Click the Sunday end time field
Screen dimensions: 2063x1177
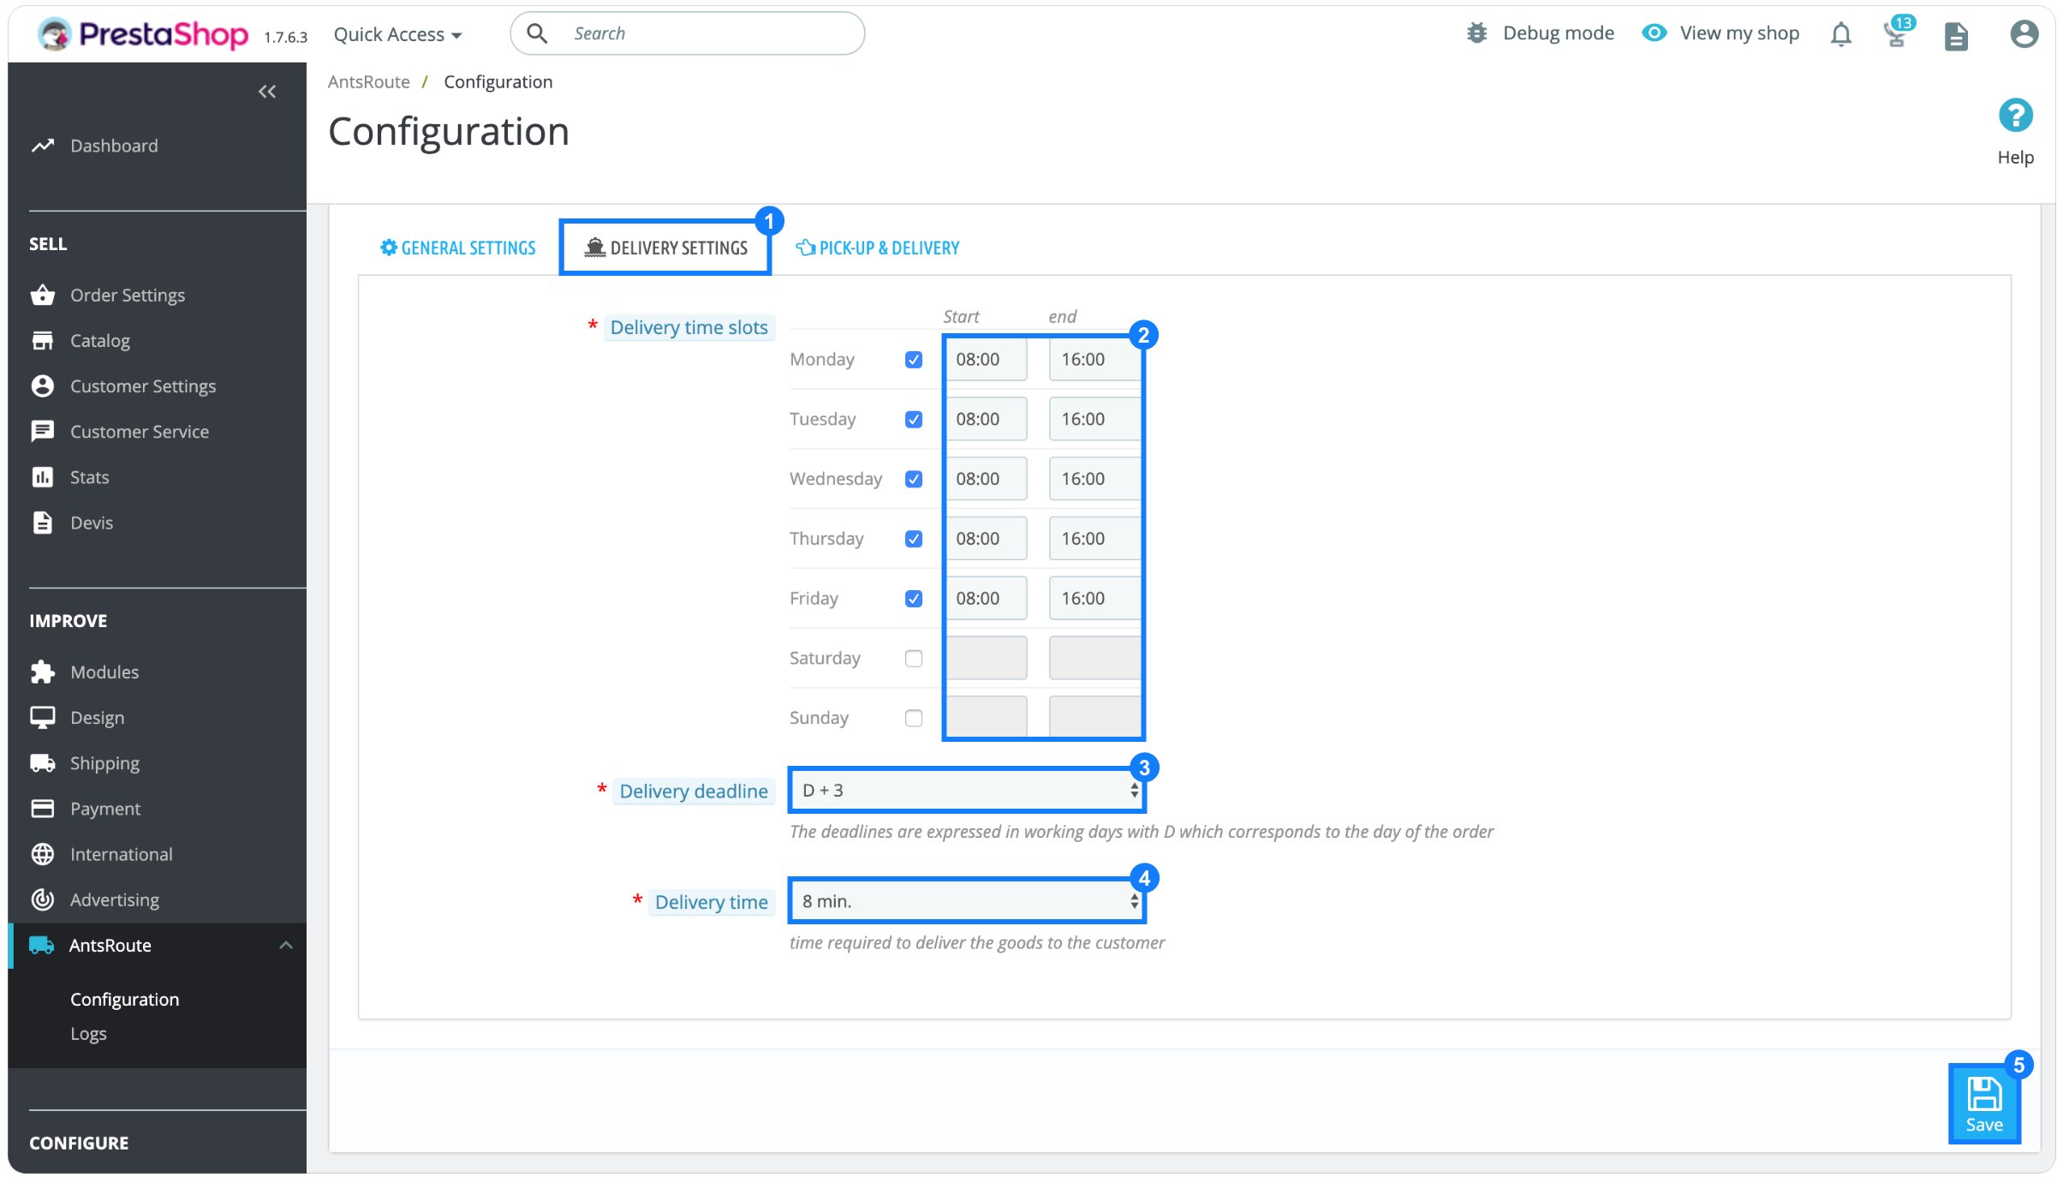click(x=1094, y=718)
